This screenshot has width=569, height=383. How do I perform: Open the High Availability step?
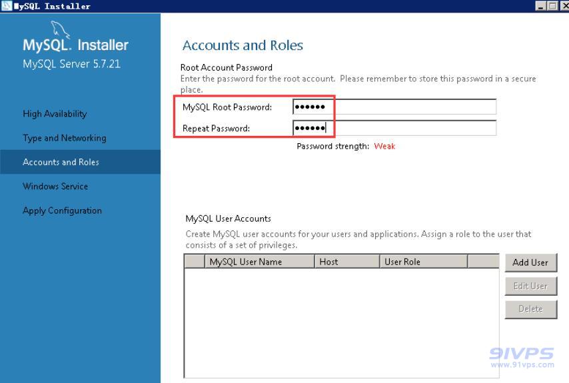[x=55, y=114]
